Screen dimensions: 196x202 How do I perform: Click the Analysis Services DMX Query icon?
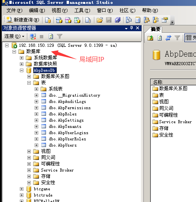[x=68, y=20]
